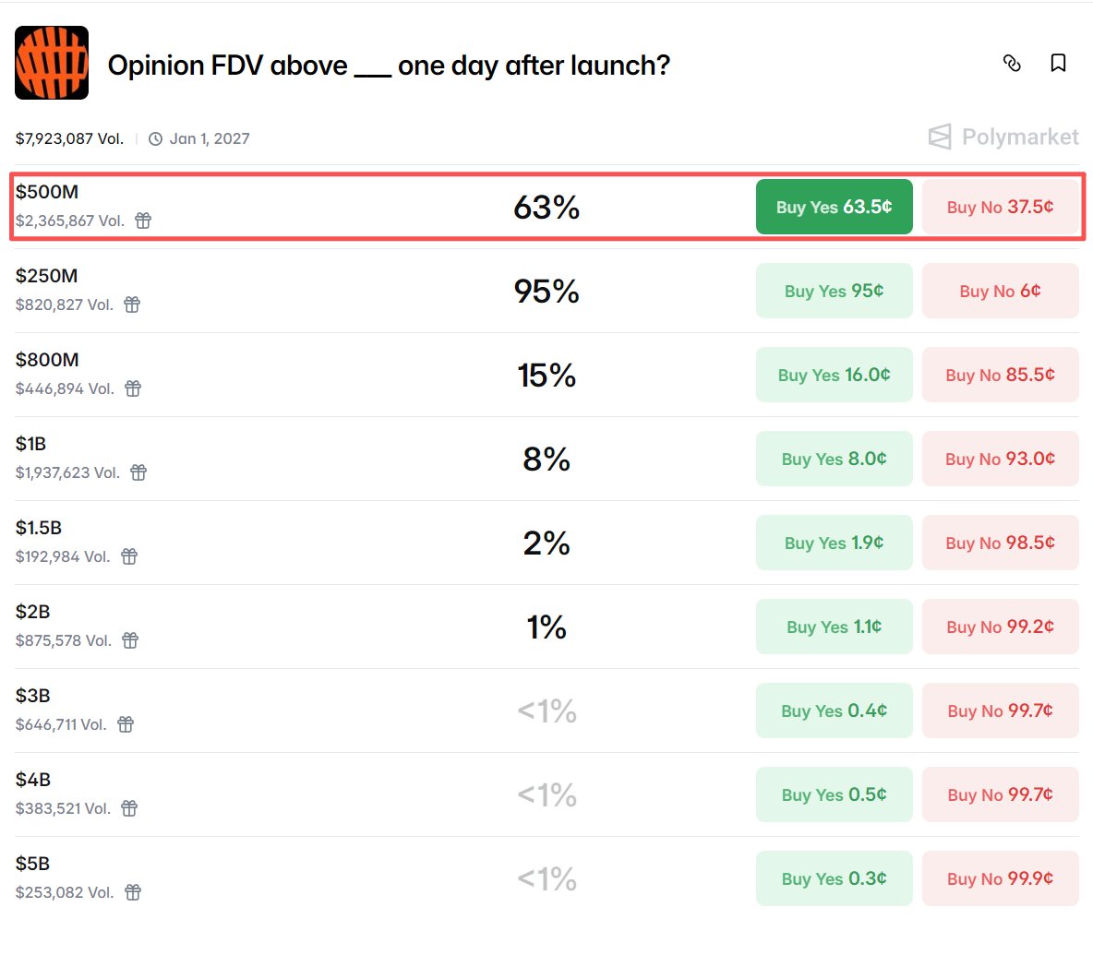
Task: Click the gift icon in the $2B row
Action: [x=130, y=640]
